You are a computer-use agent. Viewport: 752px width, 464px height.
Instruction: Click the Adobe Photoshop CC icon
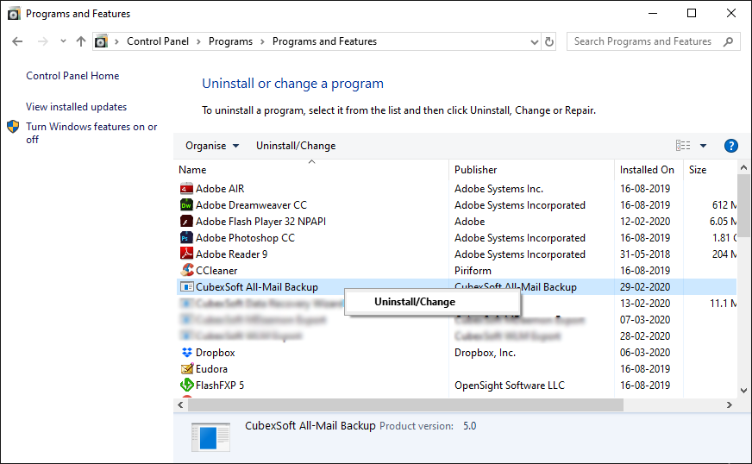coord(186,237)
